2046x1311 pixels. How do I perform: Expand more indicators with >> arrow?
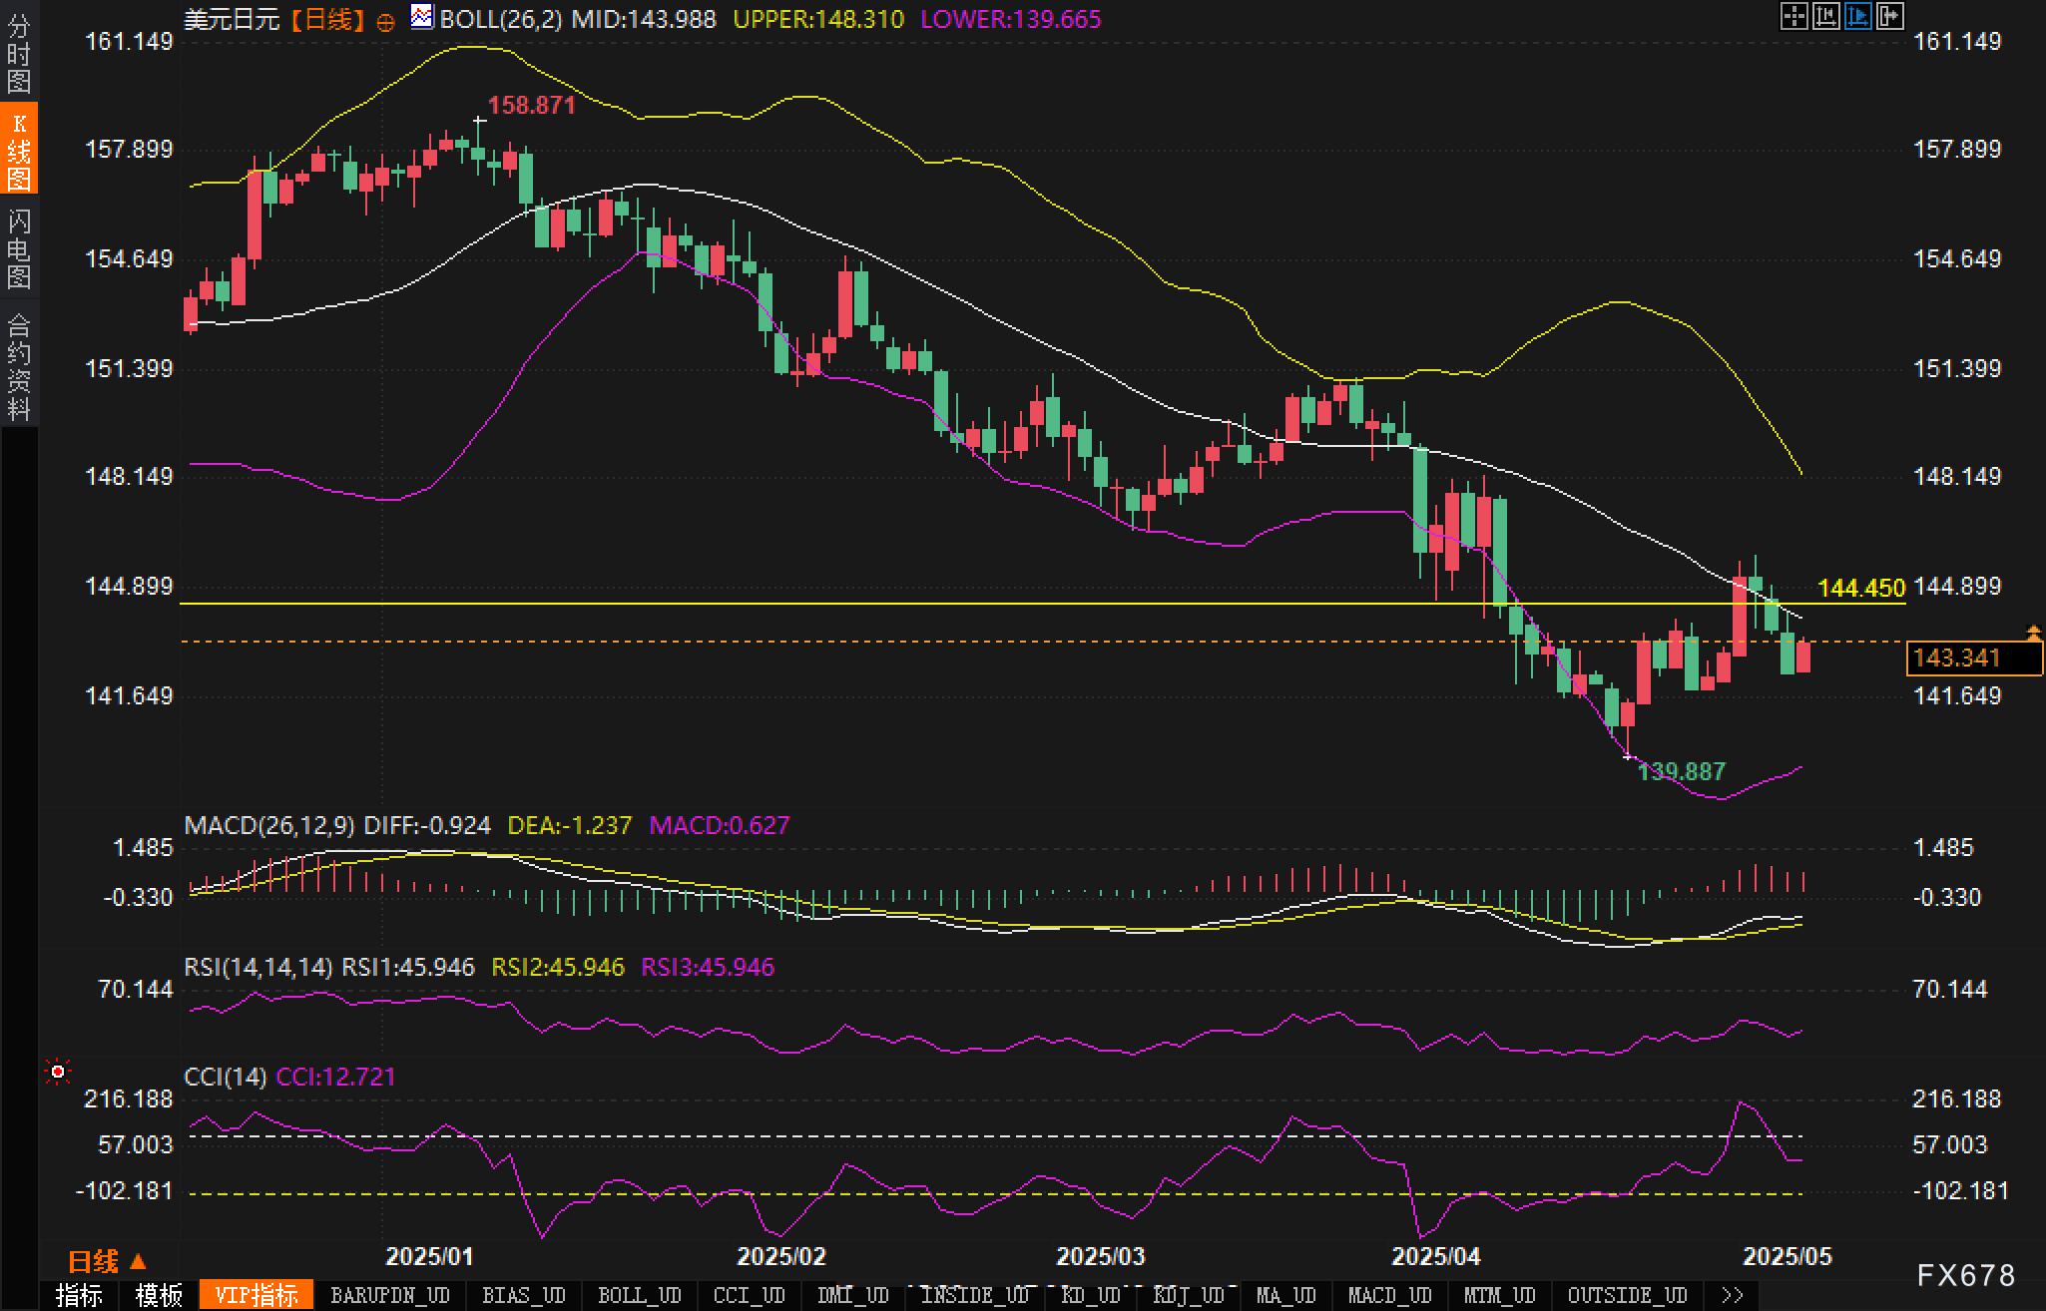pyautogui.click(x=1733, y=1295)
